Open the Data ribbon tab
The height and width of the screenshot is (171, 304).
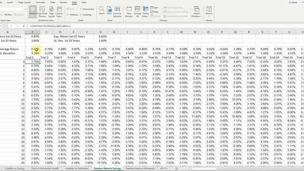tap(53, 2)
